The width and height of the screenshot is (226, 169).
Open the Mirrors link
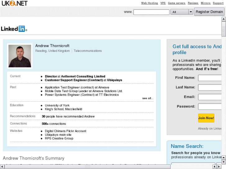[205, 3]
